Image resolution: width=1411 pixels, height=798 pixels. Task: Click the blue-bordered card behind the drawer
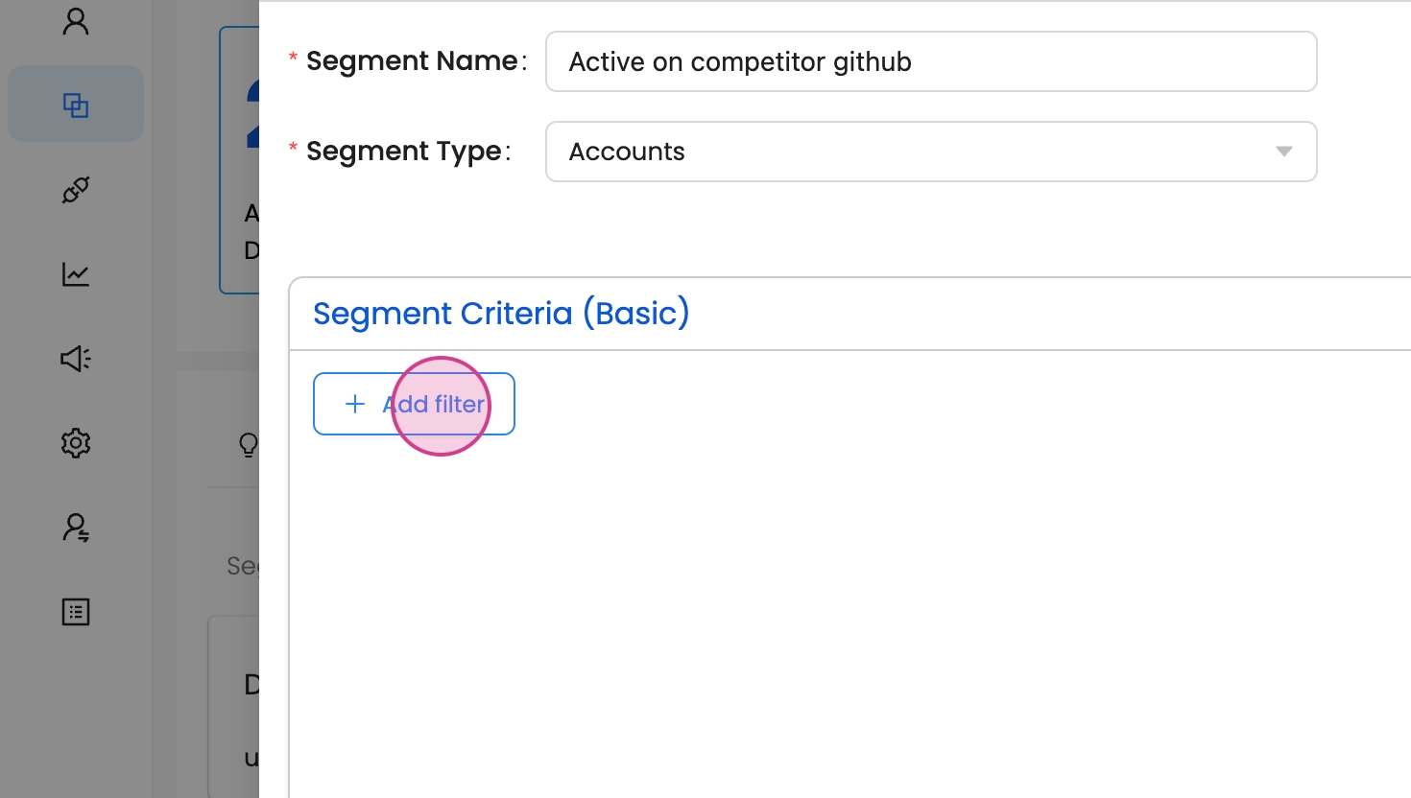pos(239,159)
